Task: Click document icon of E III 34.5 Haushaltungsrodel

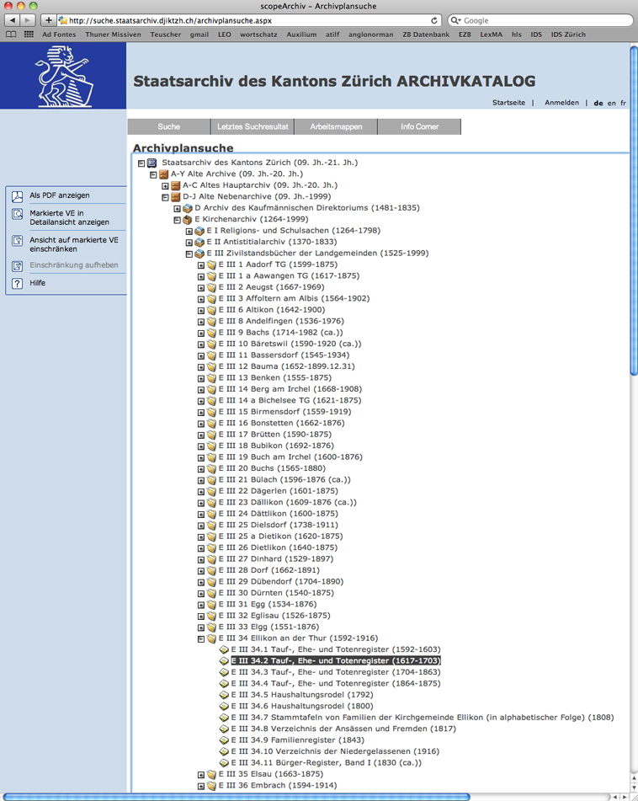Action: point(224,695)
